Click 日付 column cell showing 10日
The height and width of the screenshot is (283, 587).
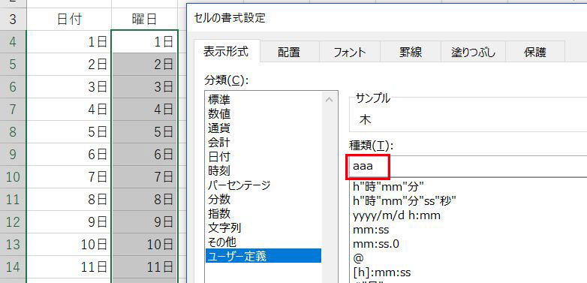pos(69,244)
